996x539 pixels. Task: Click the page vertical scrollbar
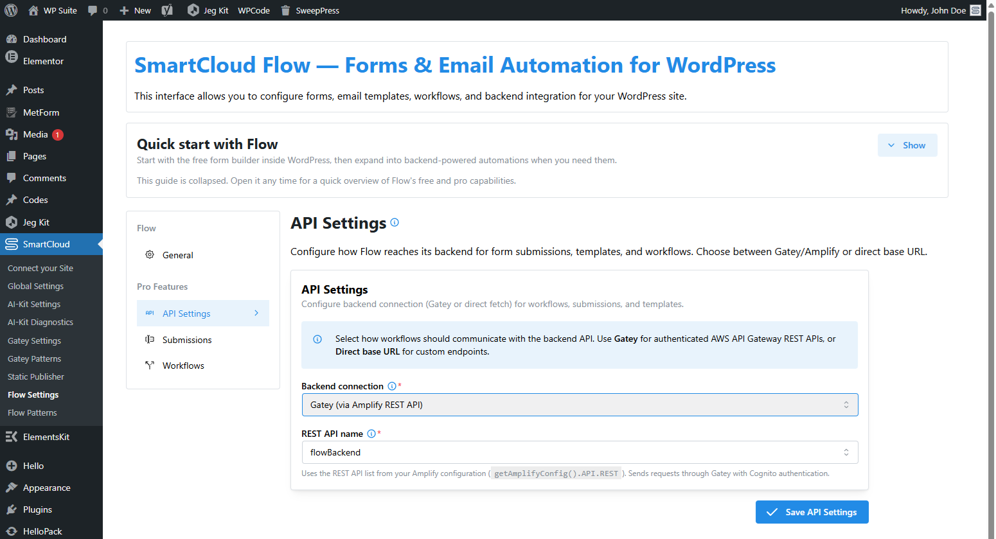[x=991, y=270]
